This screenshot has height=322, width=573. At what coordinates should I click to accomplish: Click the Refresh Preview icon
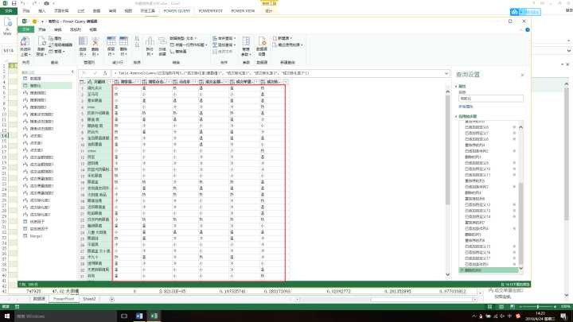point(41,41)
